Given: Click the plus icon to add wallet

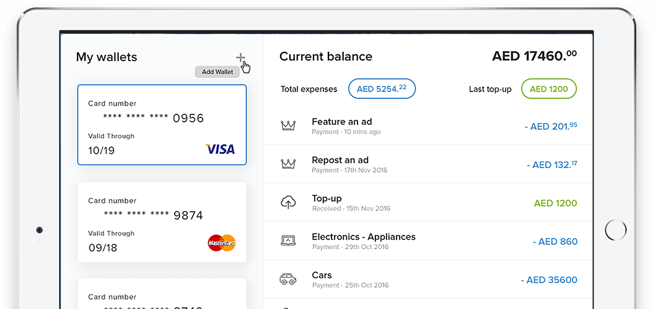Looking at the screenshot, I should tap(240, 58).
